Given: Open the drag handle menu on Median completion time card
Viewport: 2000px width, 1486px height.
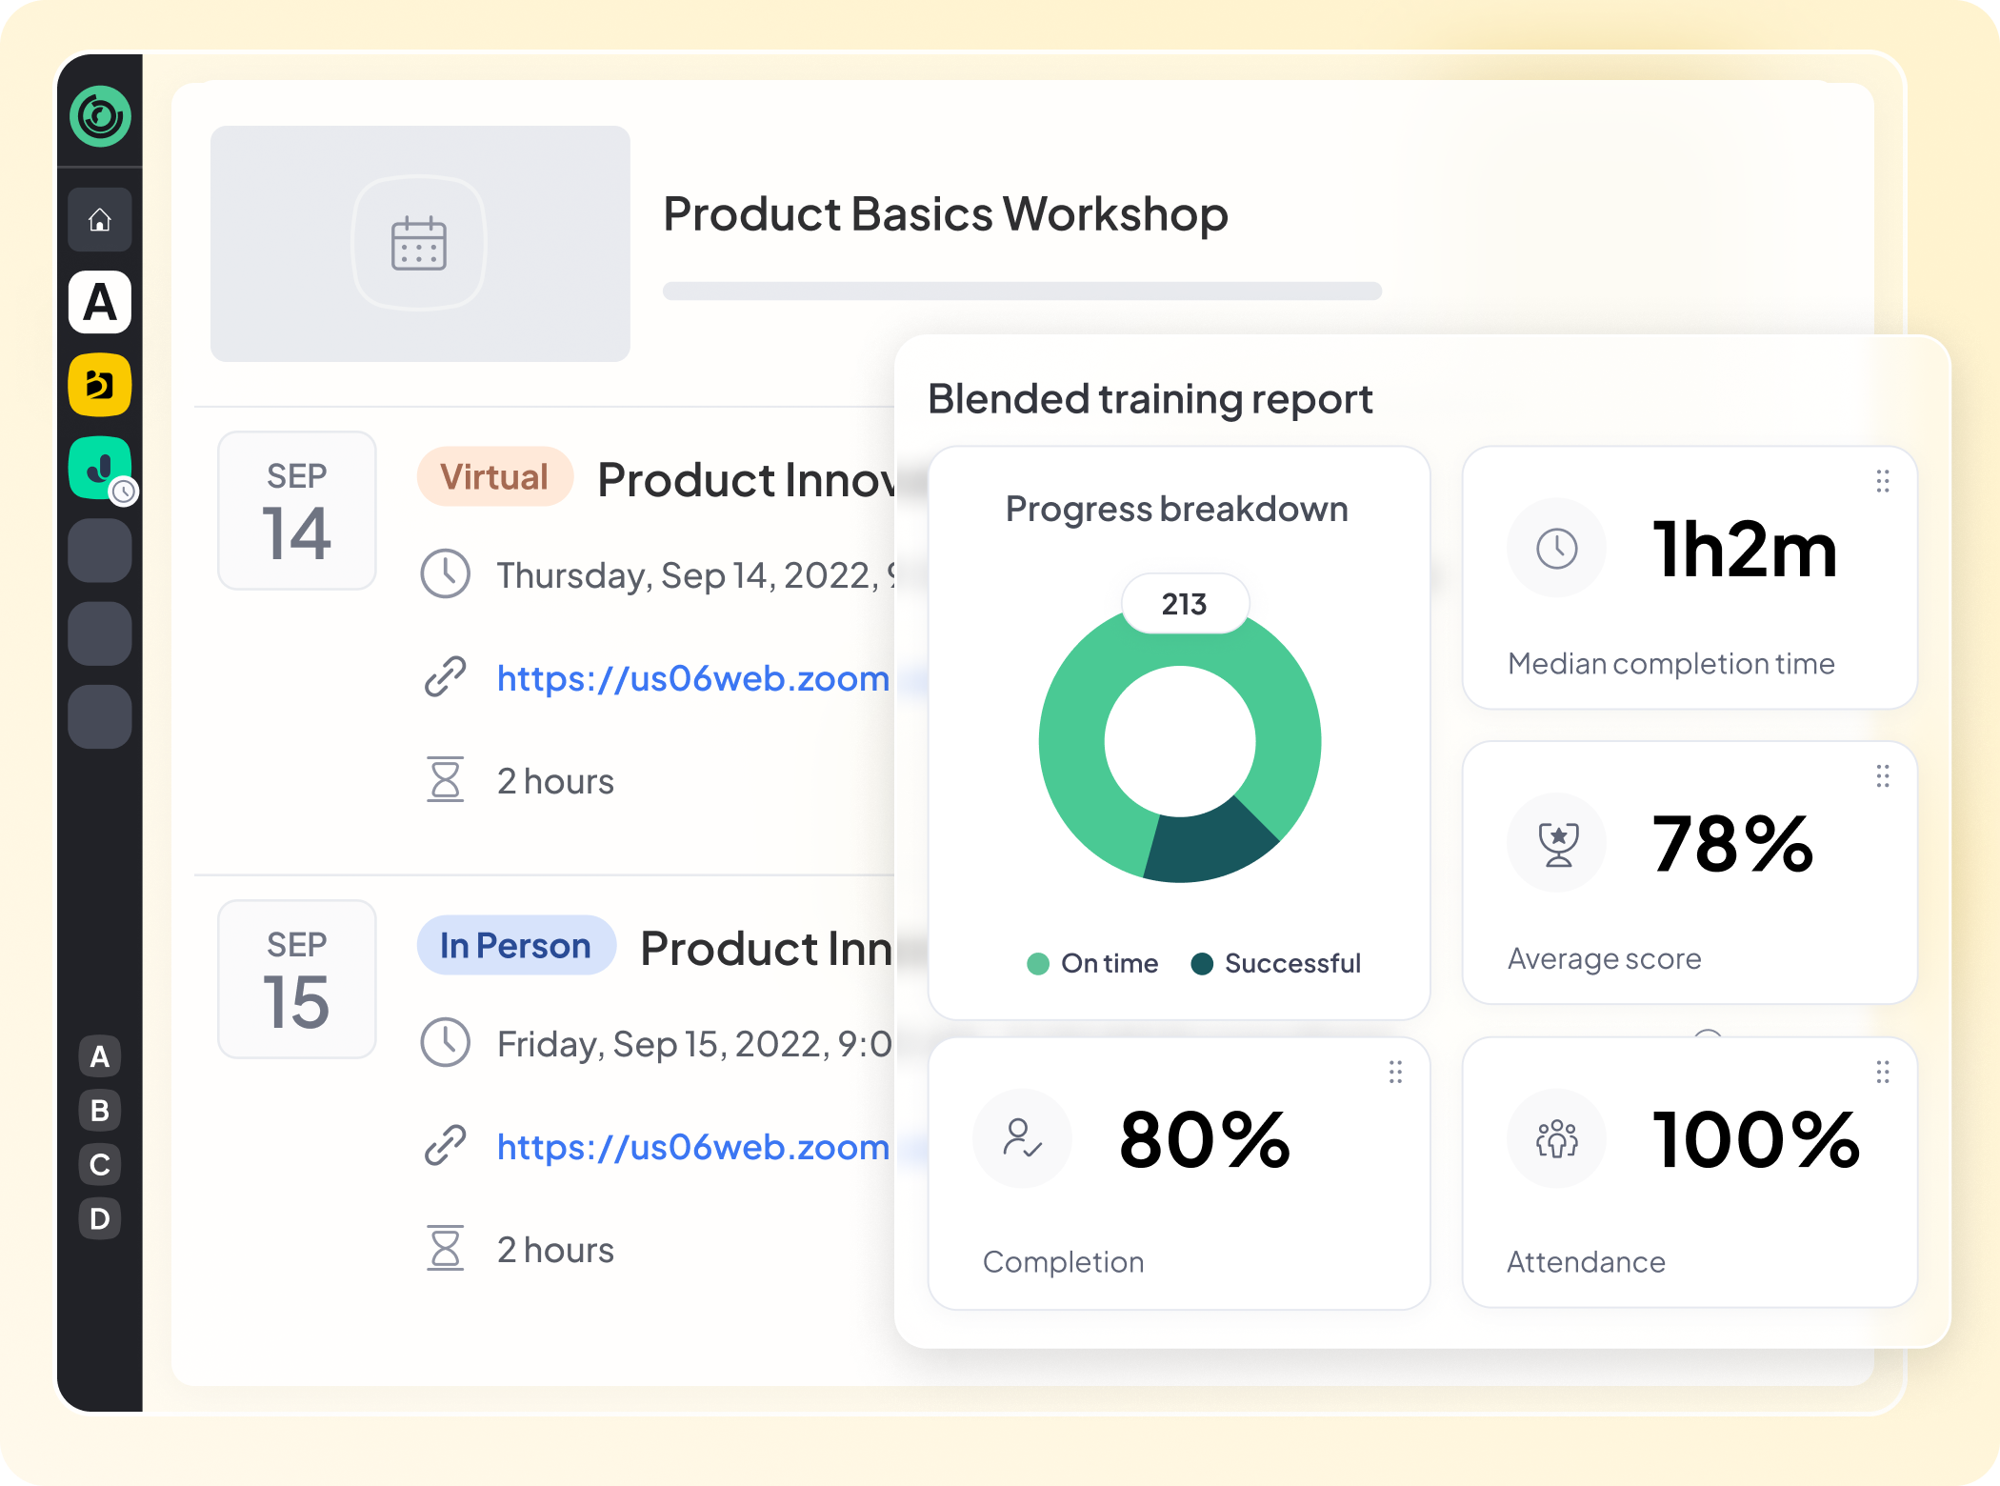Looking at the screenshot, I should 1883,482.
